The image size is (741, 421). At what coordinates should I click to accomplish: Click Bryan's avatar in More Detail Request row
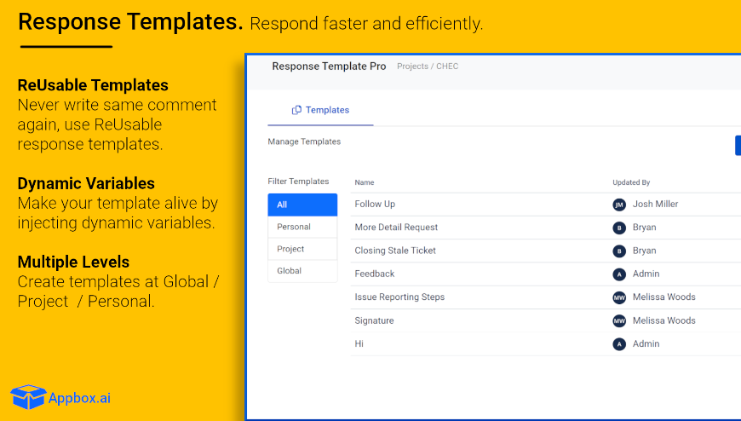point(619,228)
